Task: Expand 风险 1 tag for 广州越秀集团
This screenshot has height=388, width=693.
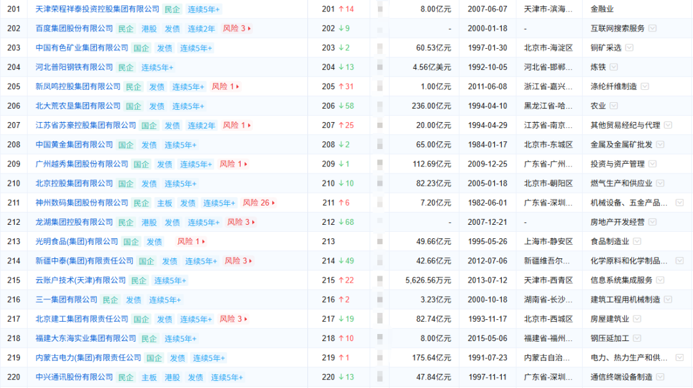Action: click(x=234, y=164)
